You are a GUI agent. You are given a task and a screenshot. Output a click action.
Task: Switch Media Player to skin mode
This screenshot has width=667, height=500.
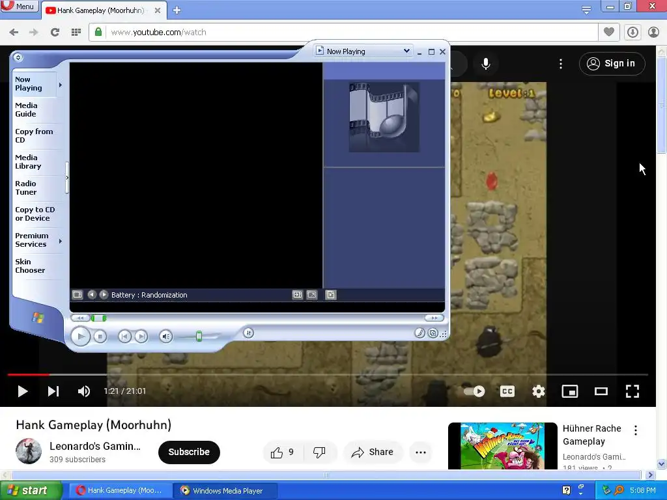(433, 333)
